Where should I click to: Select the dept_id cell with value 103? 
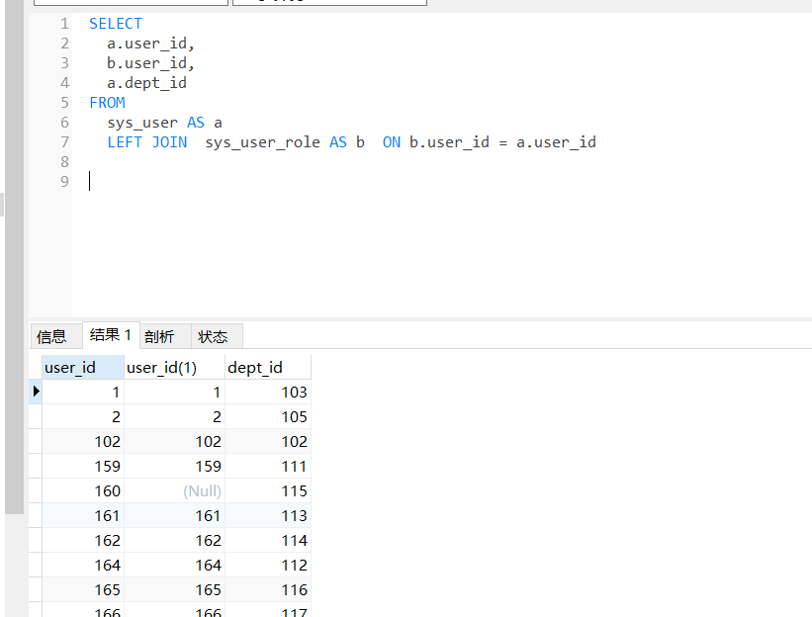point(294,393)
